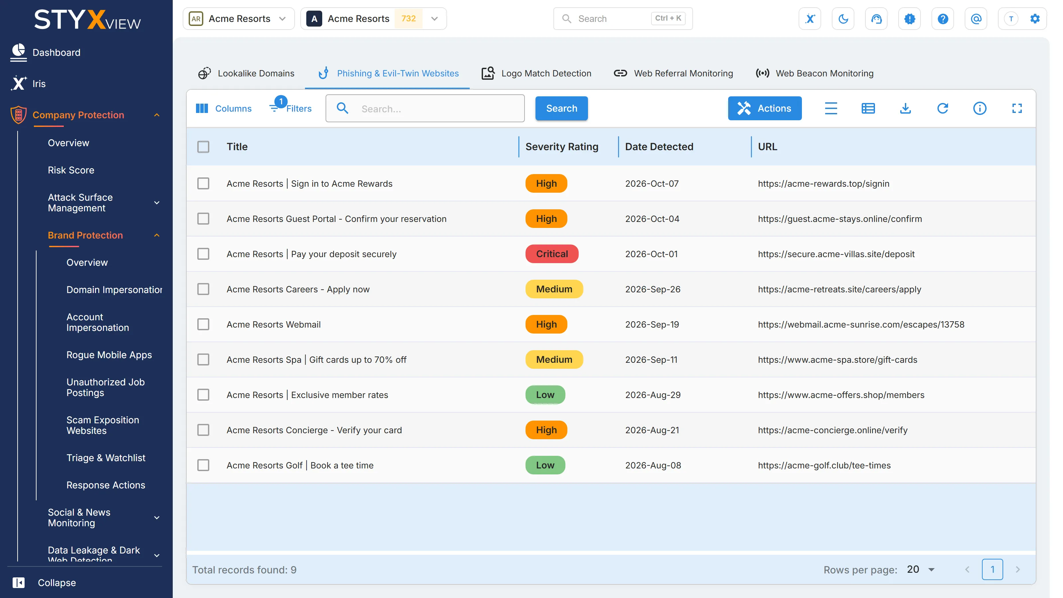Open the @ mentions icon
The height and width of the screenshot is (598, 1063).
click(976, 19)
